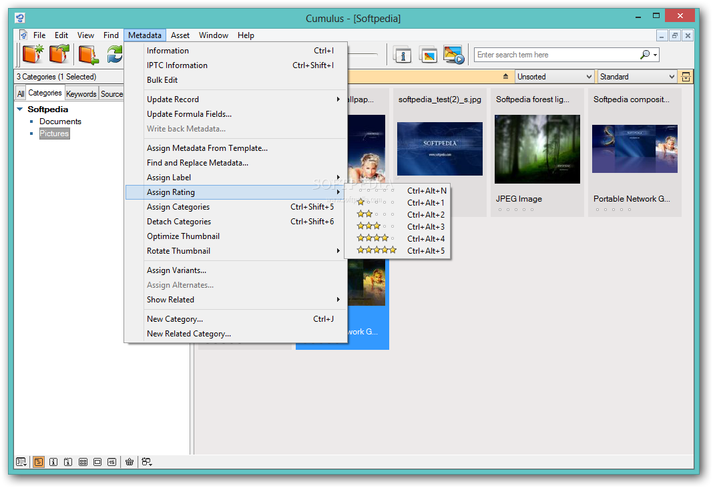Screen dimensions: 713x488
Task: Click the search term input field
Action: coord(557,55)
